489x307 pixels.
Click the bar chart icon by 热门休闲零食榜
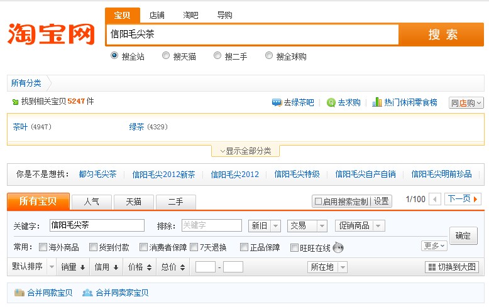[x=376, y=102]
